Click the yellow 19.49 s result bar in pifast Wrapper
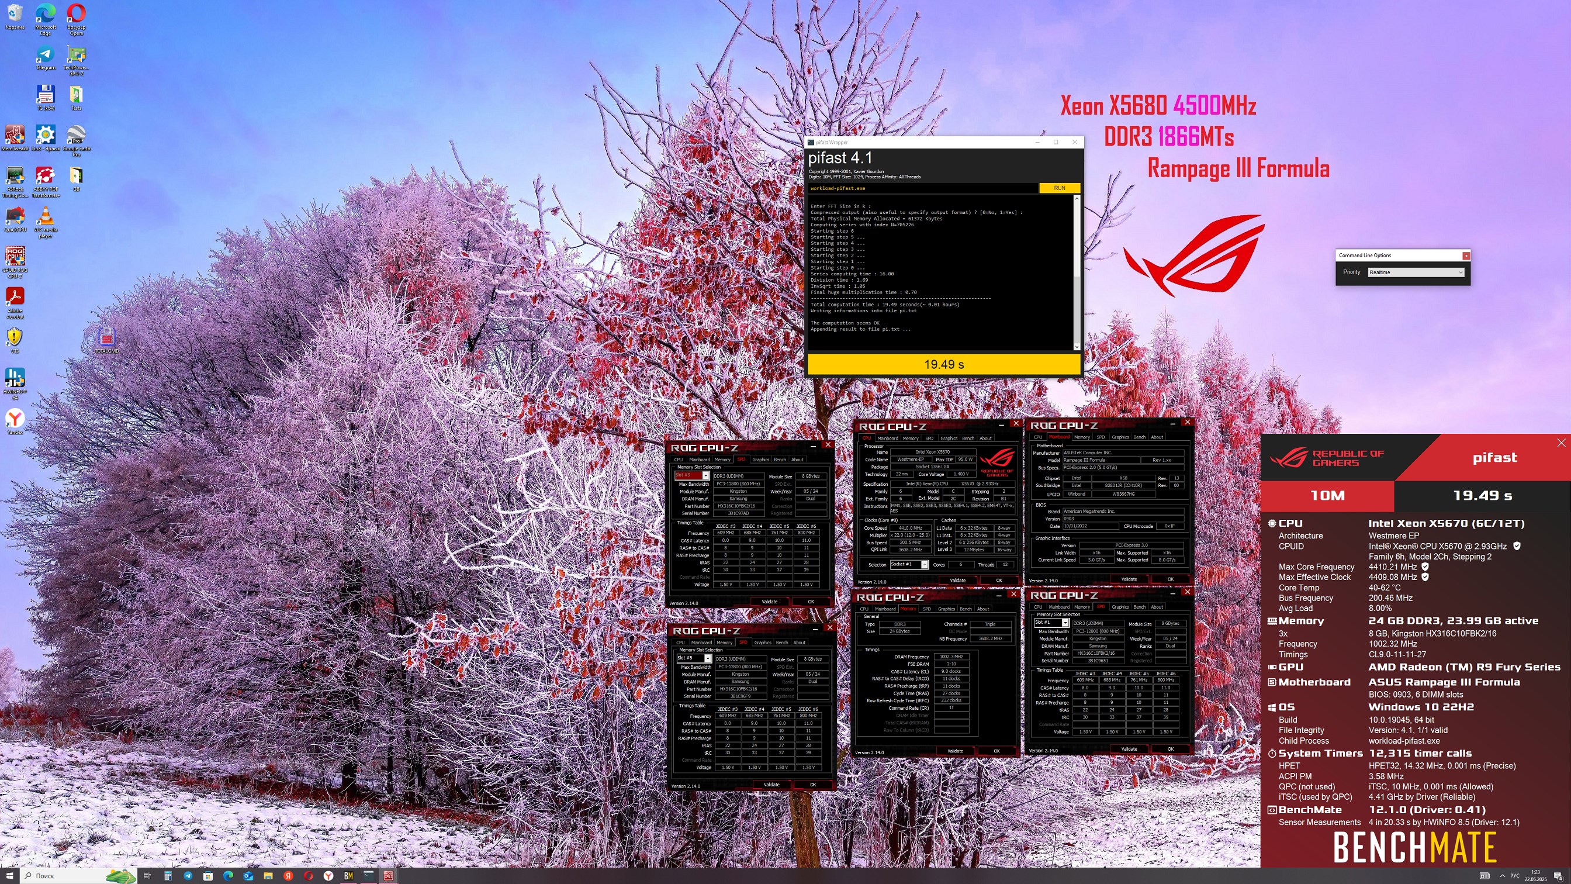 coord(943,364)
